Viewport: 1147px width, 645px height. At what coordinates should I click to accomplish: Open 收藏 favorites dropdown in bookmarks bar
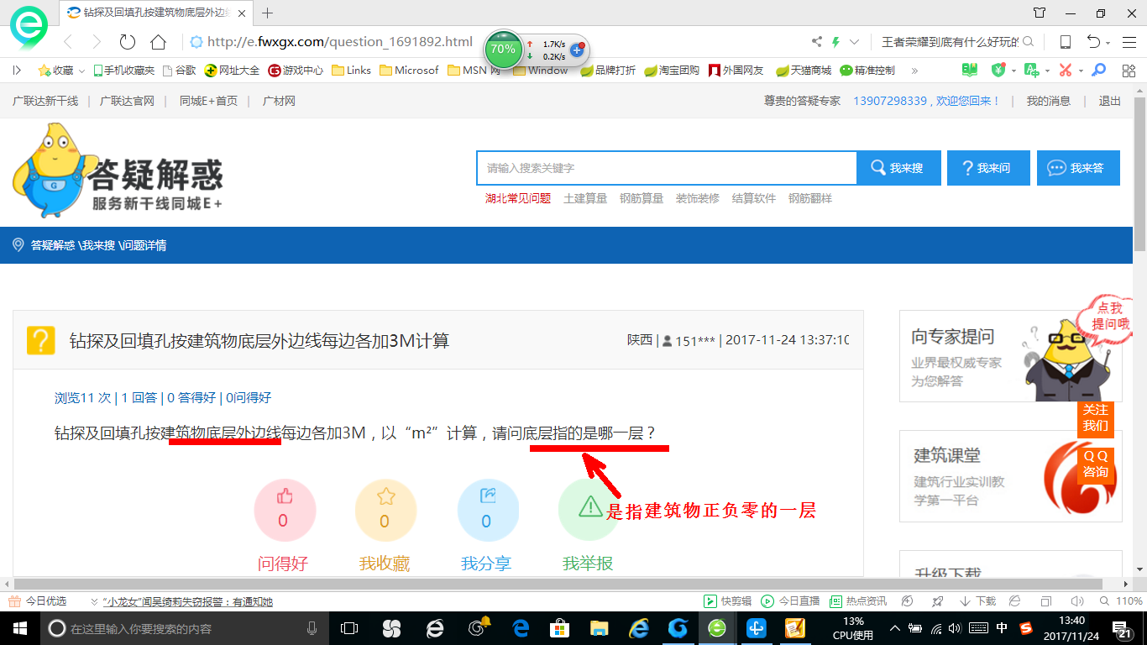click(61, 71)
